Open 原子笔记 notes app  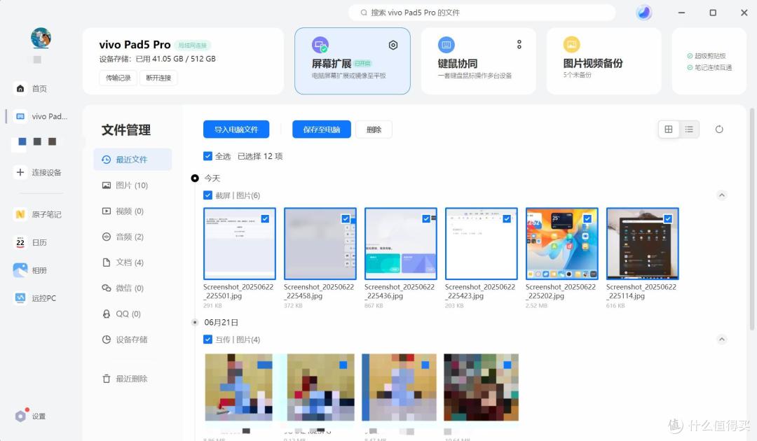tap(38, 214)
